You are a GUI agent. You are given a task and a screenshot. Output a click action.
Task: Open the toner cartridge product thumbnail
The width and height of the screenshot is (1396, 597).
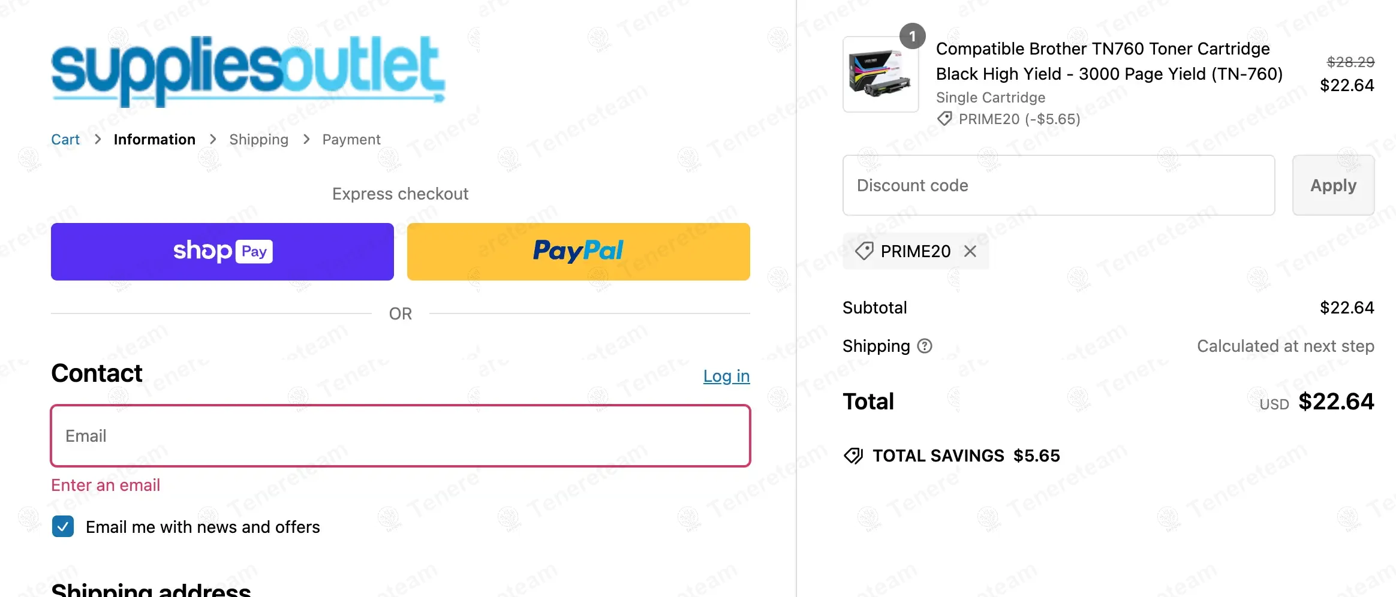coord(880,74)
